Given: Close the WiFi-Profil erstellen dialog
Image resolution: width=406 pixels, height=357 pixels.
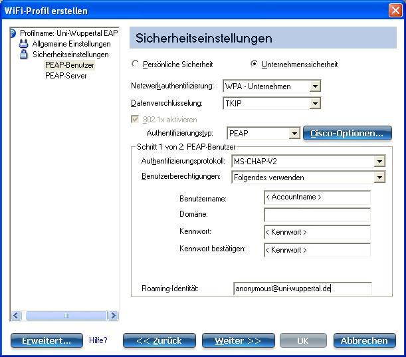Looking at the screenshot, I should point(395,11).
